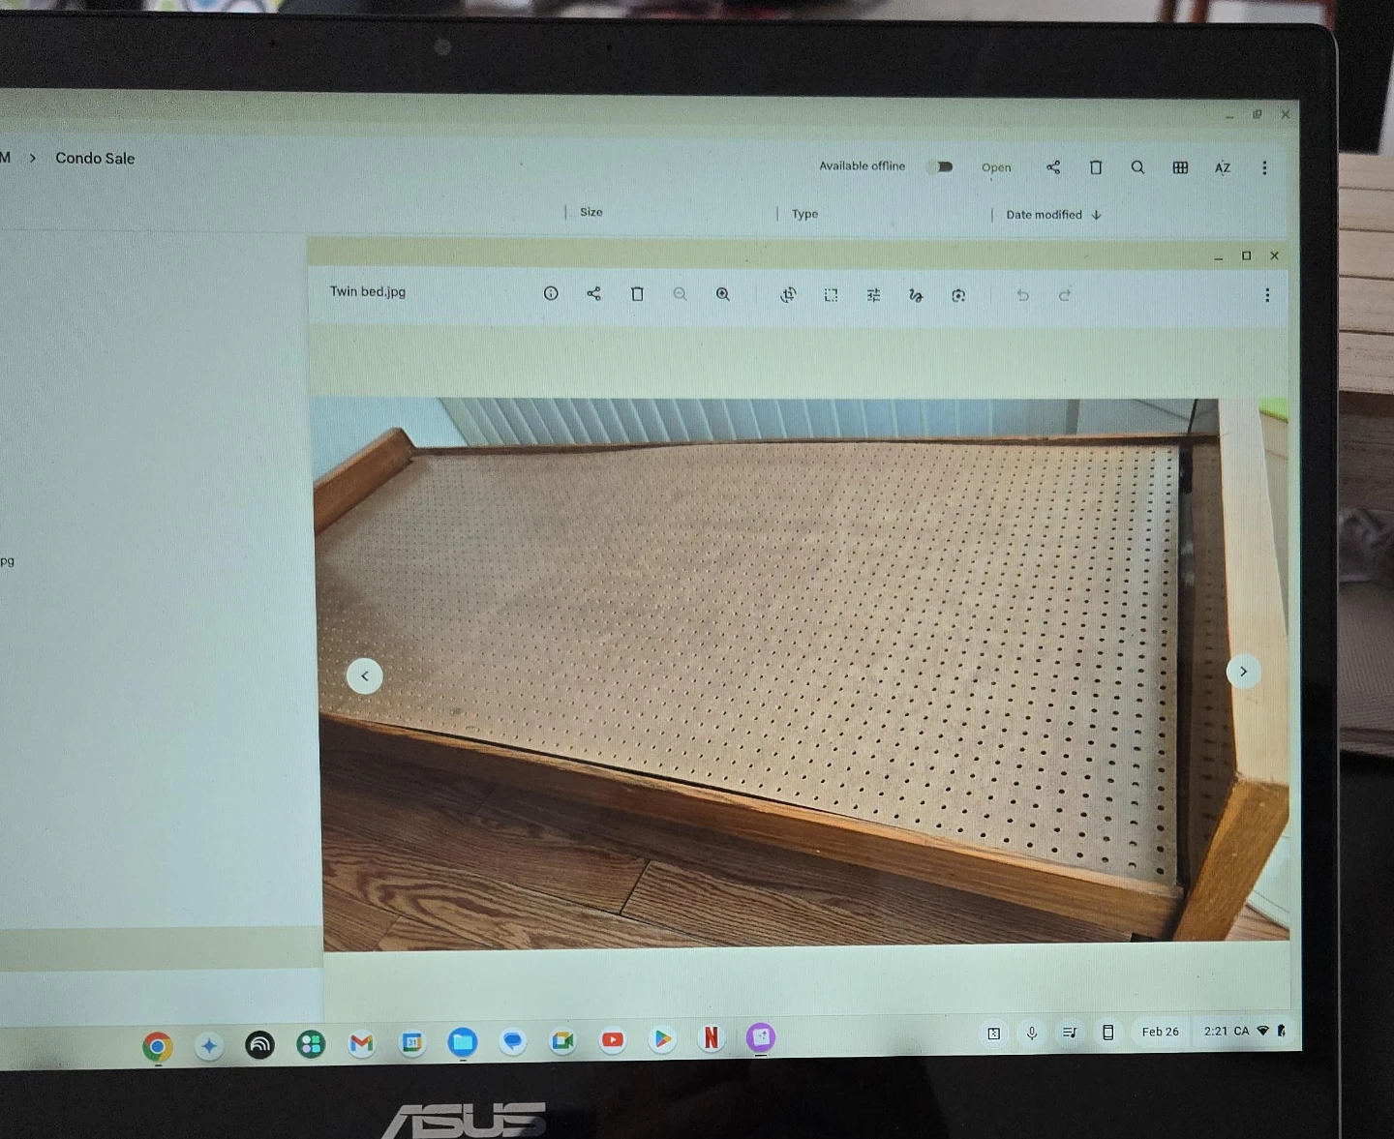
Task: Share selected file from Files toolbar
Action: coord(1053,167)
